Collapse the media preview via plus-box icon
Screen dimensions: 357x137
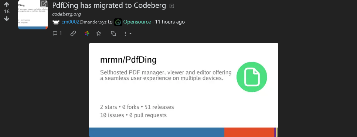coord(172,6)
